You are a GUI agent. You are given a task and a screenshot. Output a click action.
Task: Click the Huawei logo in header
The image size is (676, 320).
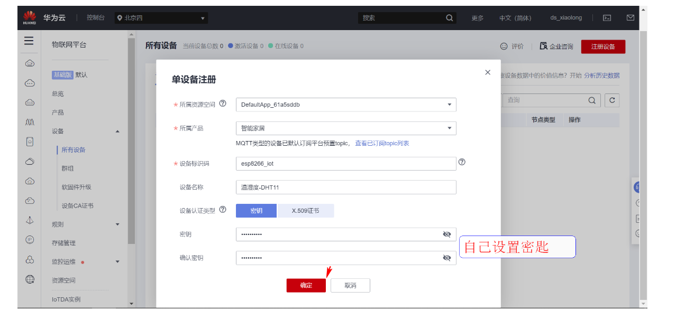[x=29, y=18]
